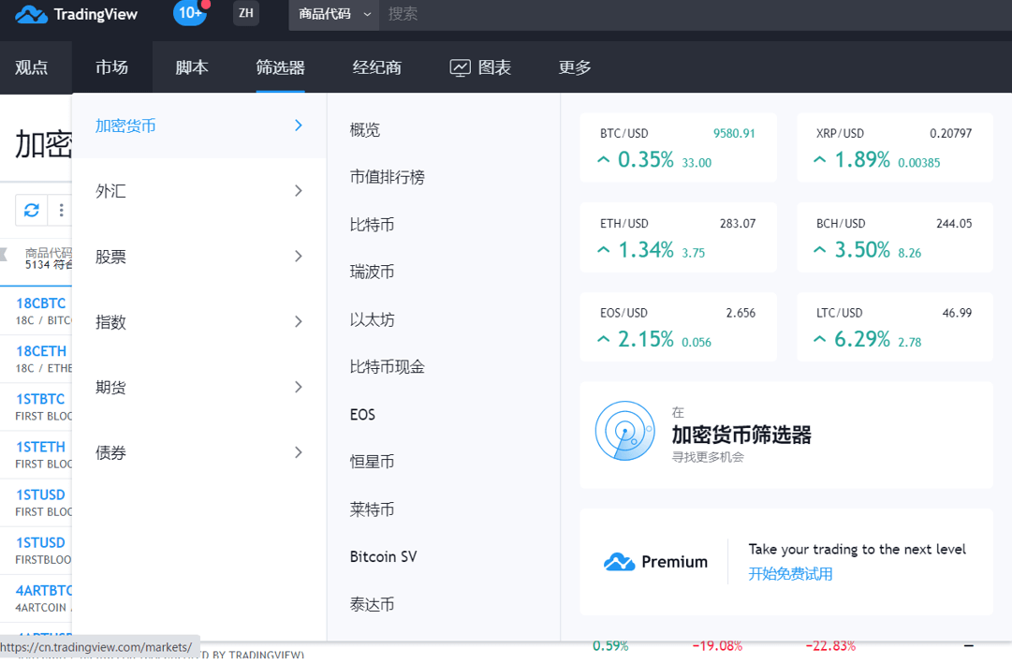Screen dimensions: 1012x664
Task: Click the Premium cloud logo
Action: click(619, 562)
